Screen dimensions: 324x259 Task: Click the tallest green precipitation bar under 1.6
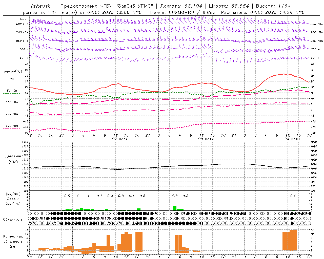point(175,208)
